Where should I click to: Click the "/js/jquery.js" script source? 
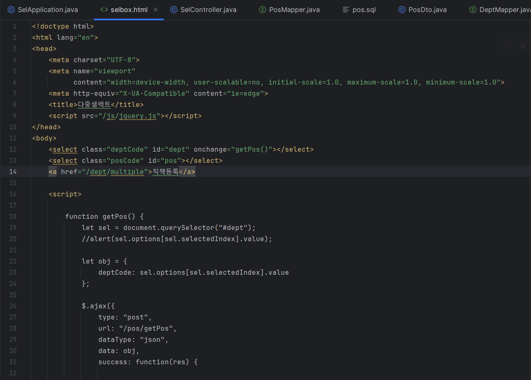coord(129,116)
